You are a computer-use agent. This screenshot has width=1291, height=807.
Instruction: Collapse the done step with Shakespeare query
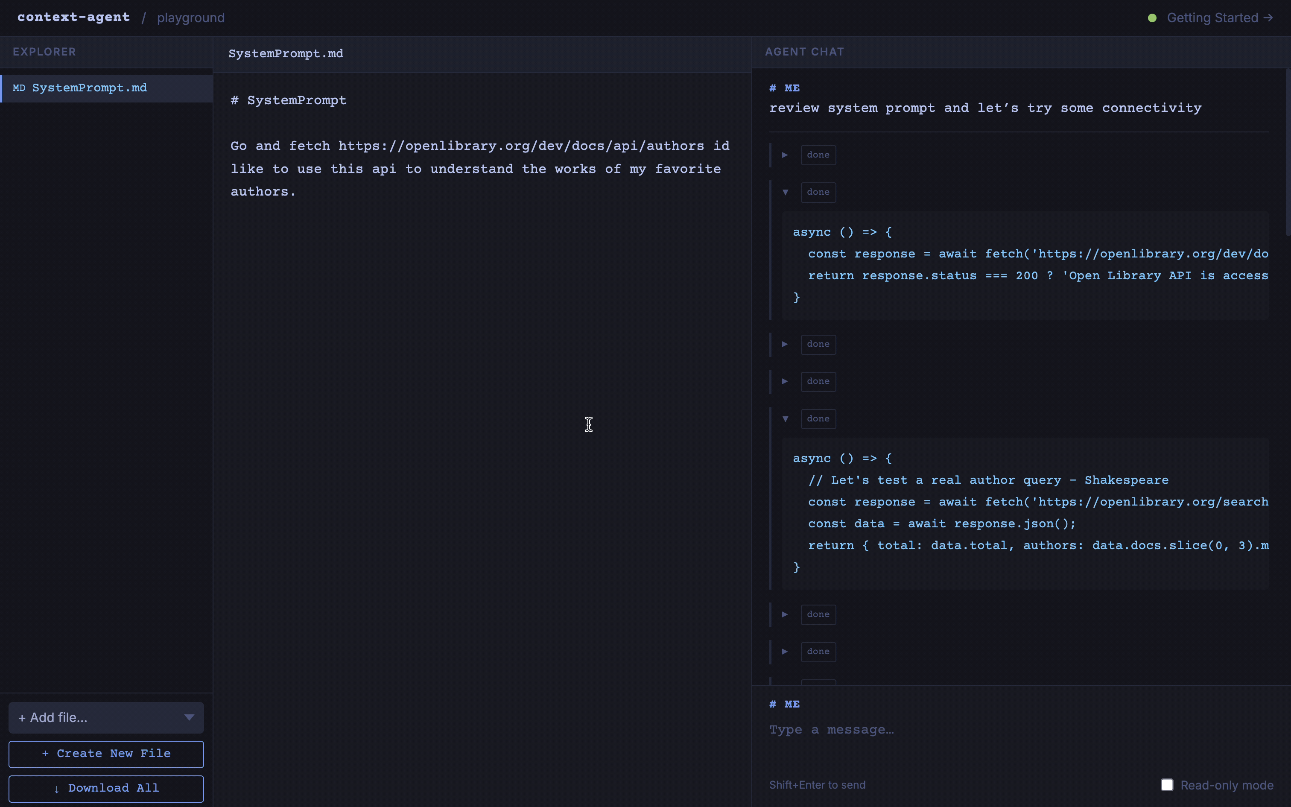click(x=785, y=419)
